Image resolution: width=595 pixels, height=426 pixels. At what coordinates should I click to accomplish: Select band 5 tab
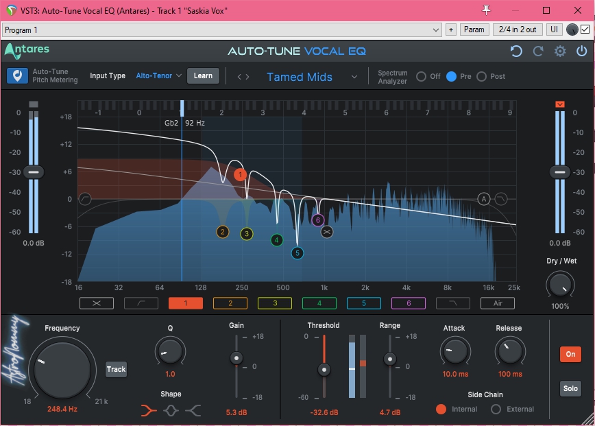pyautogui.click(x=364, y=303)
